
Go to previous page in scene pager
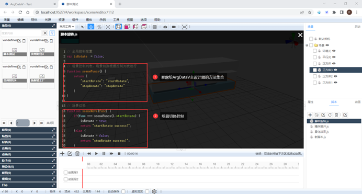(x=11, y=123)
